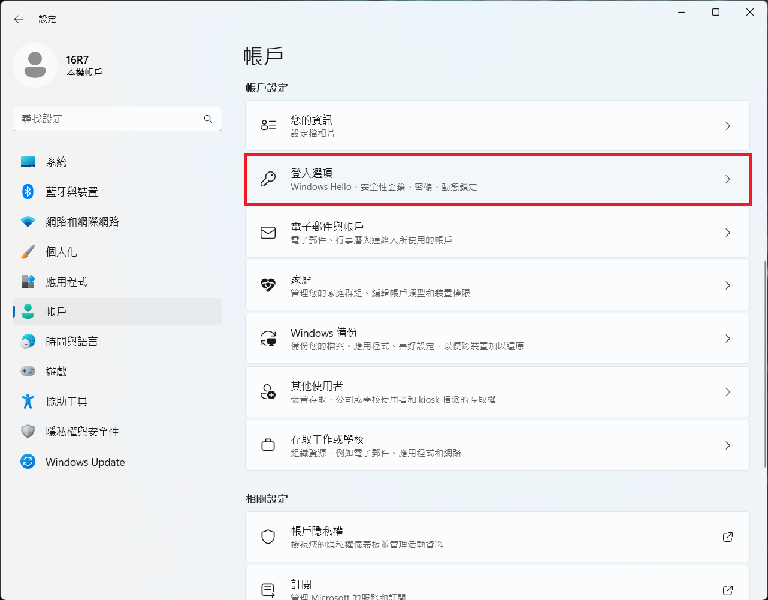The height and width of the screenshot is (600, 768).
Task: Select the 藍牙與裝置 Bluetooth icon
Action: pos(28,192)
